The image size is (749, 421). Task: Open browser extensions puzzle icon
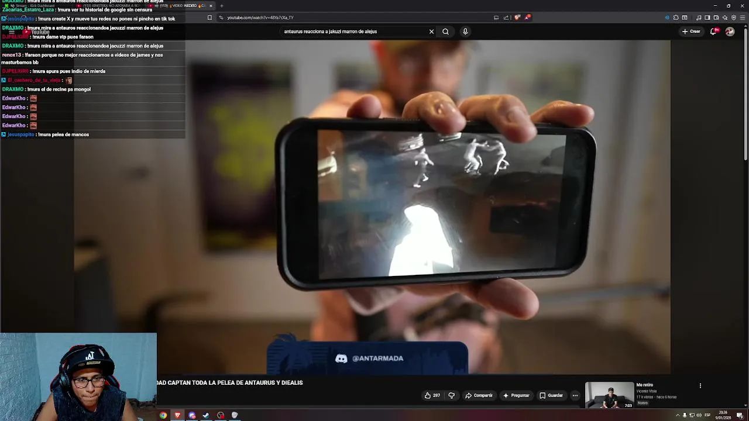[x=676, y=18]
